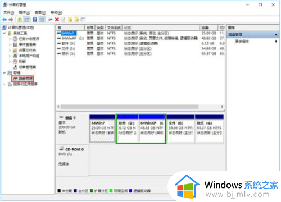281x202 pixels.
Task: Click 更多操作 in the actions pane
Action: (x=242, y=41)
